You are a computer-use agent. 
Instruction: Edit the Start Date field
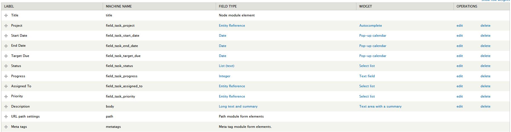[x=459, y=36]
